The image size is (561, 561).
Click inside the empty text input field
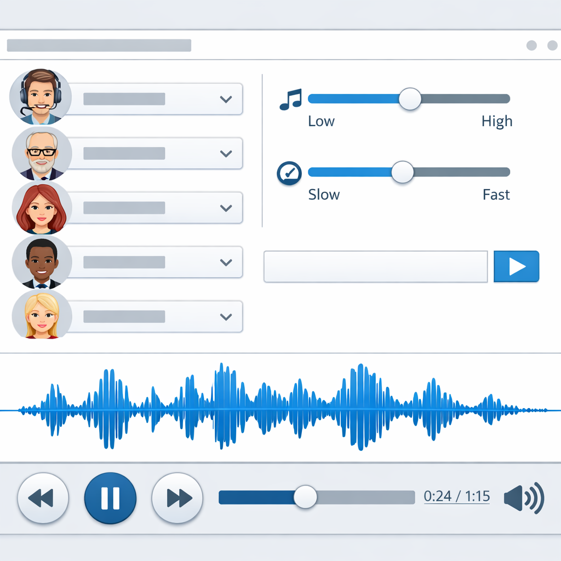[x=375, y=266]
